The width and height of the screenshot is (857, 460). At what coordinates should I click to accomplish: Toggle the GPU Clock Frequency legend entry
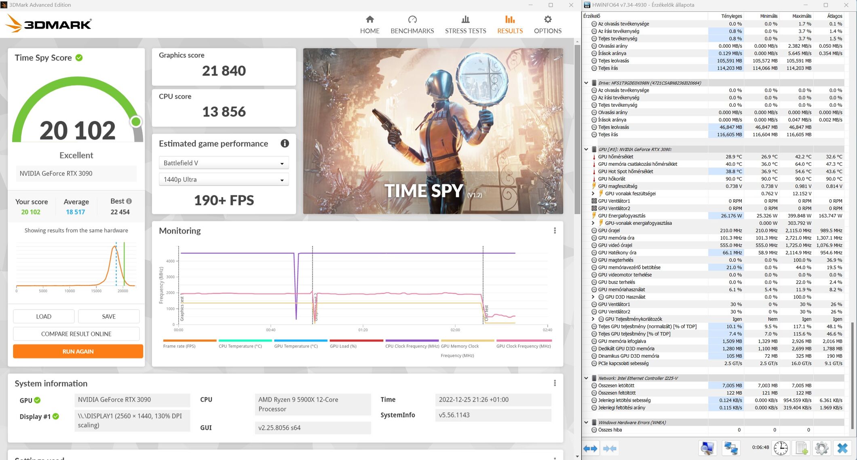pyautogui.click(x=523, y=344)
